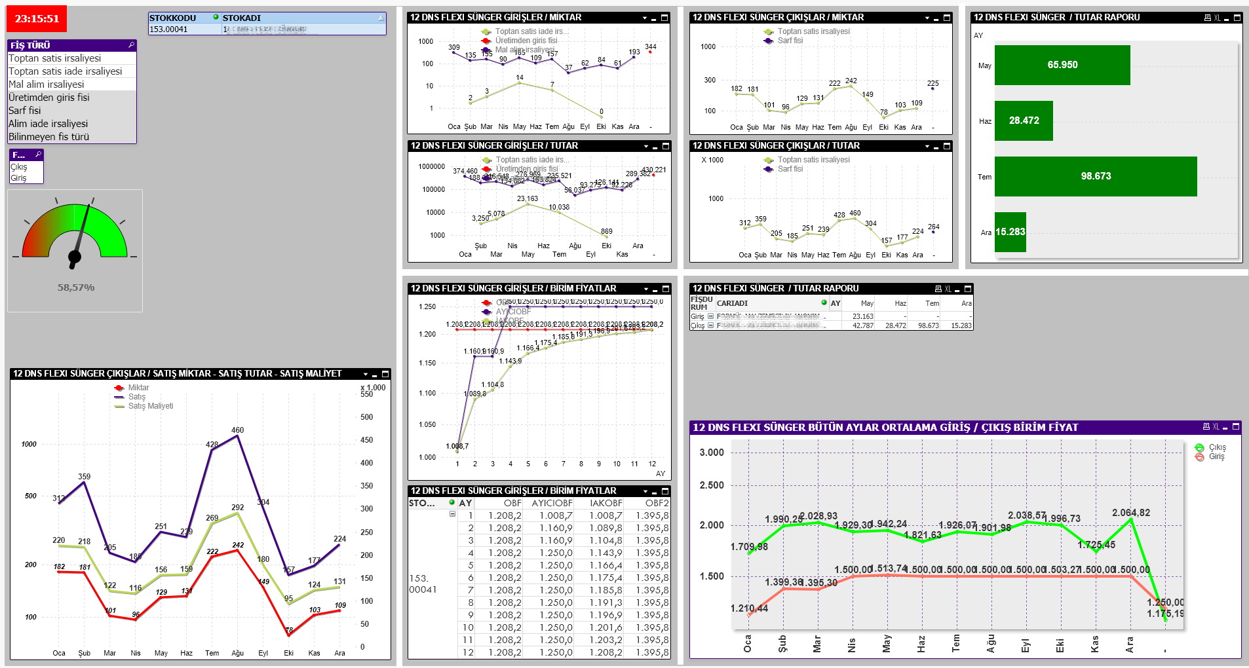Click the AY column header in BİRİM FİYATLAR table
The width and height of the screenshot is (1249, 668).
(x=465, y=503)
